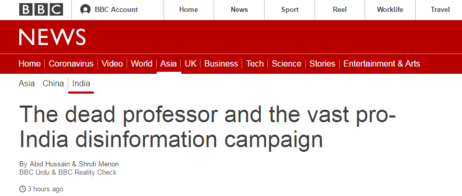
Task: Go to the Business news section
Action: click(221, 63)
